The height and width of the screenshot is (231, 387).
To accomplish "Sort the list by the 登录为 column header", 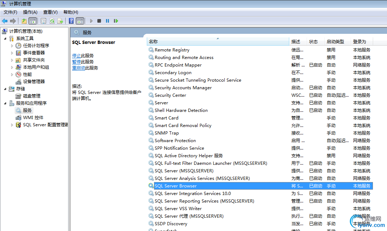I will (x=362, y=42).
